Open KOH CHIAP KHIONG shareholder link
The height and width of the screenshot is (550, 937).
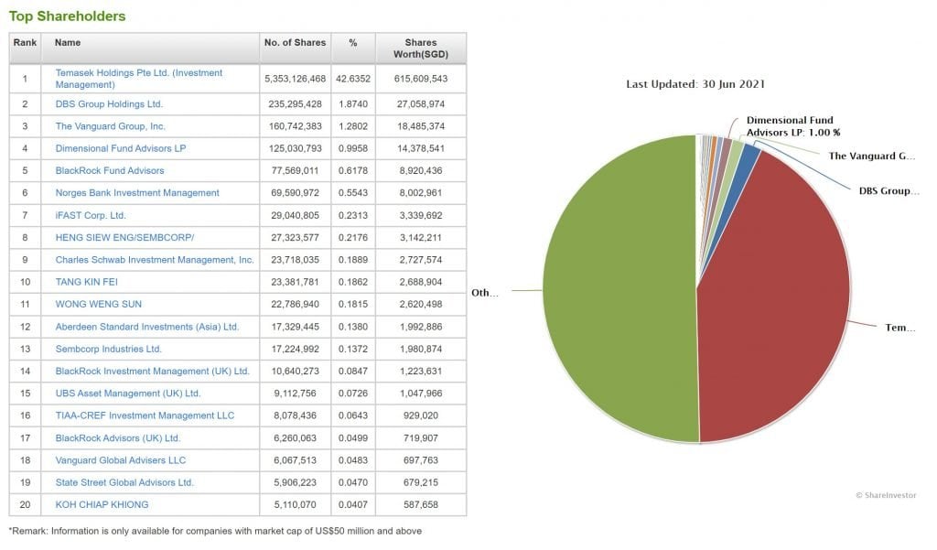point(102,504)
